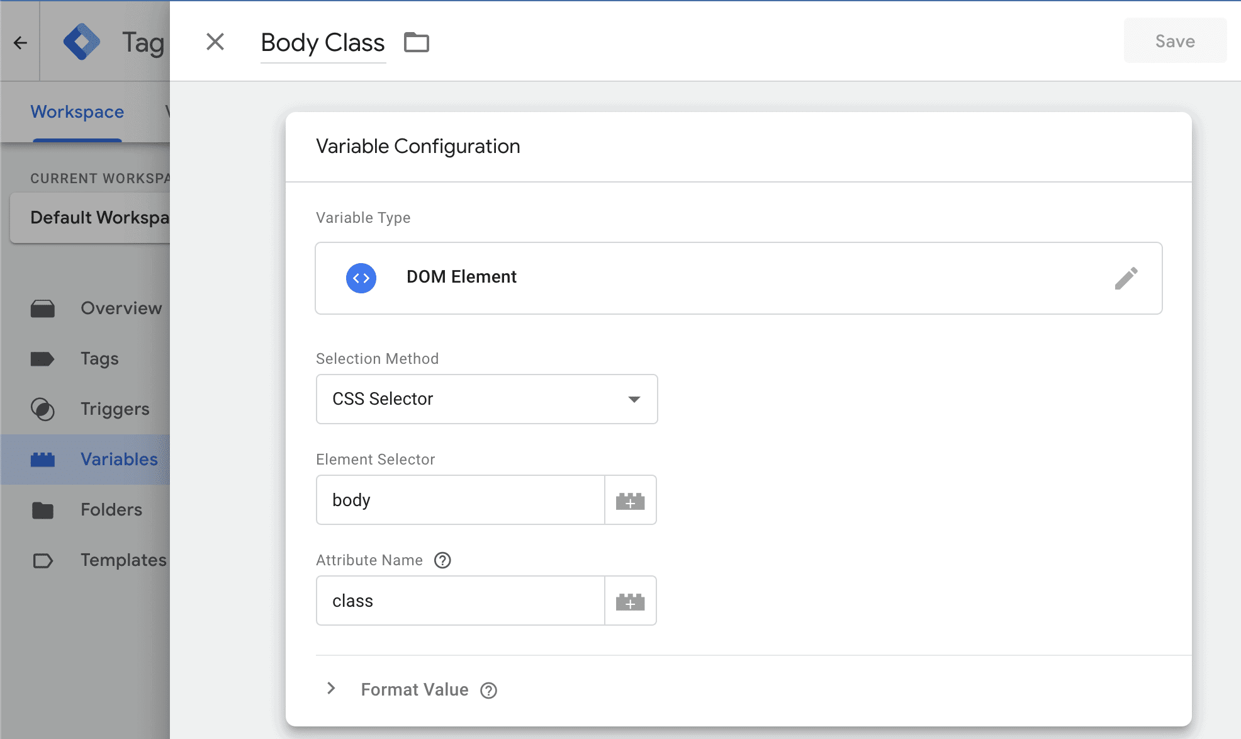
Task: Click the Tag Manager logo
Action: pos(82,42)
